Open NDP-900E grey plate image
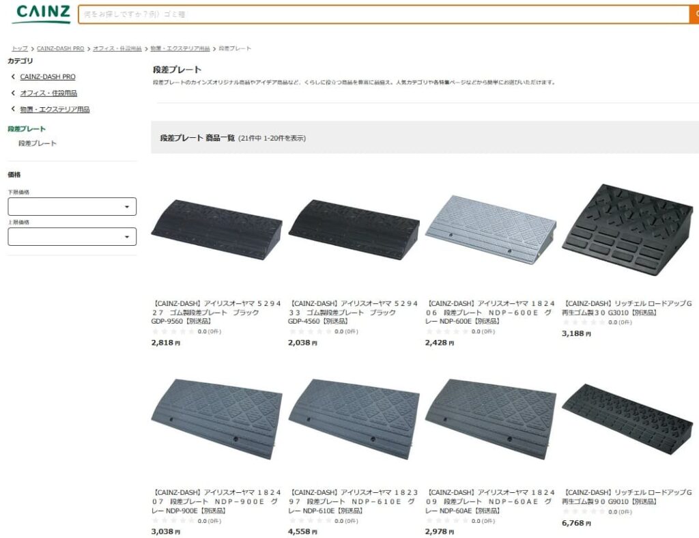This screenshot has height=538, width=699. [x=216, y=419]
